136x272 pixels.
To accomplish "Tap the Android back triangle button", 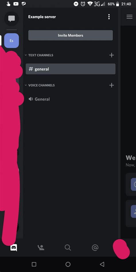I will pos(102,264).
